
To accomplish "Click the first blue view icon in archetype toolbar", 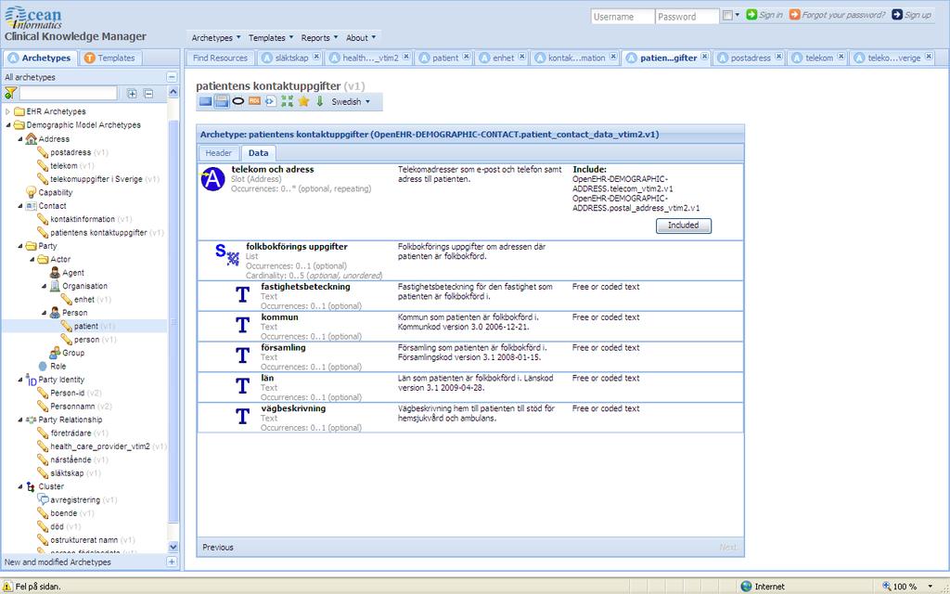I will (x=205, y=102).
